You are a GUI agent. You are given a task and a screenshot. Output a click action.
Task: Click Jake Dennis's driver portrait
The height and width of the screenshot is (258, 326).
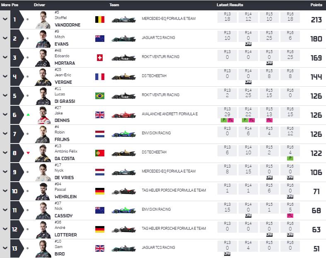[x=43, y=115]
